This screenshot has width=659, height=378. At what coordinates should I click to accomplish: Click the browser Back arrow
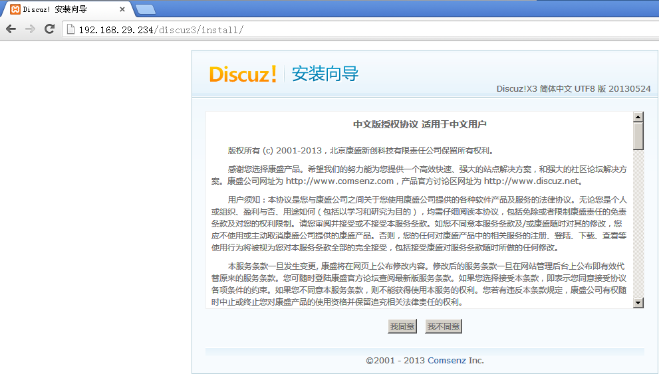click(x=11, y=29)
